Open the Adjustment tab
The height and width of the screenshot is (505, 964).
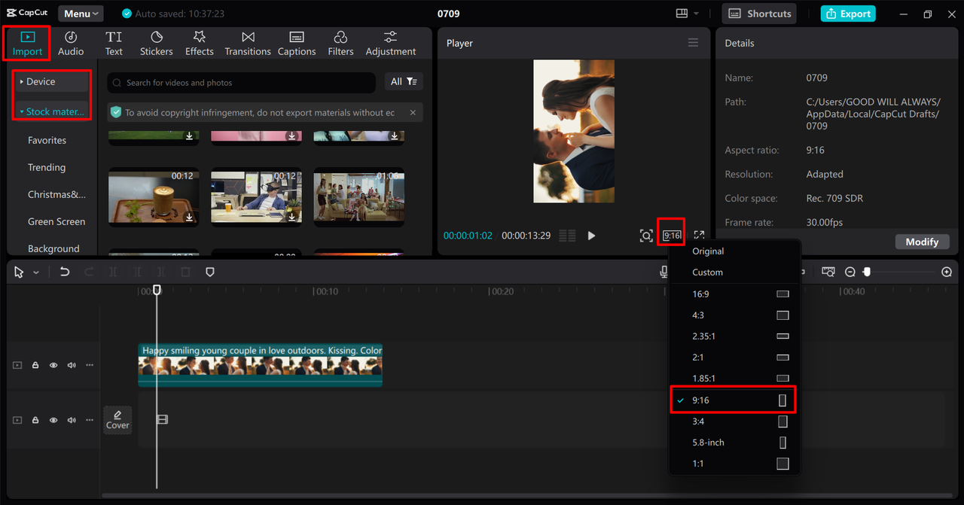[391, 44]
